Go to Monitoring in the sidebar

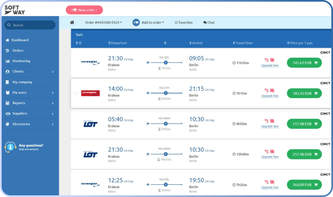(x=21, y=61)
